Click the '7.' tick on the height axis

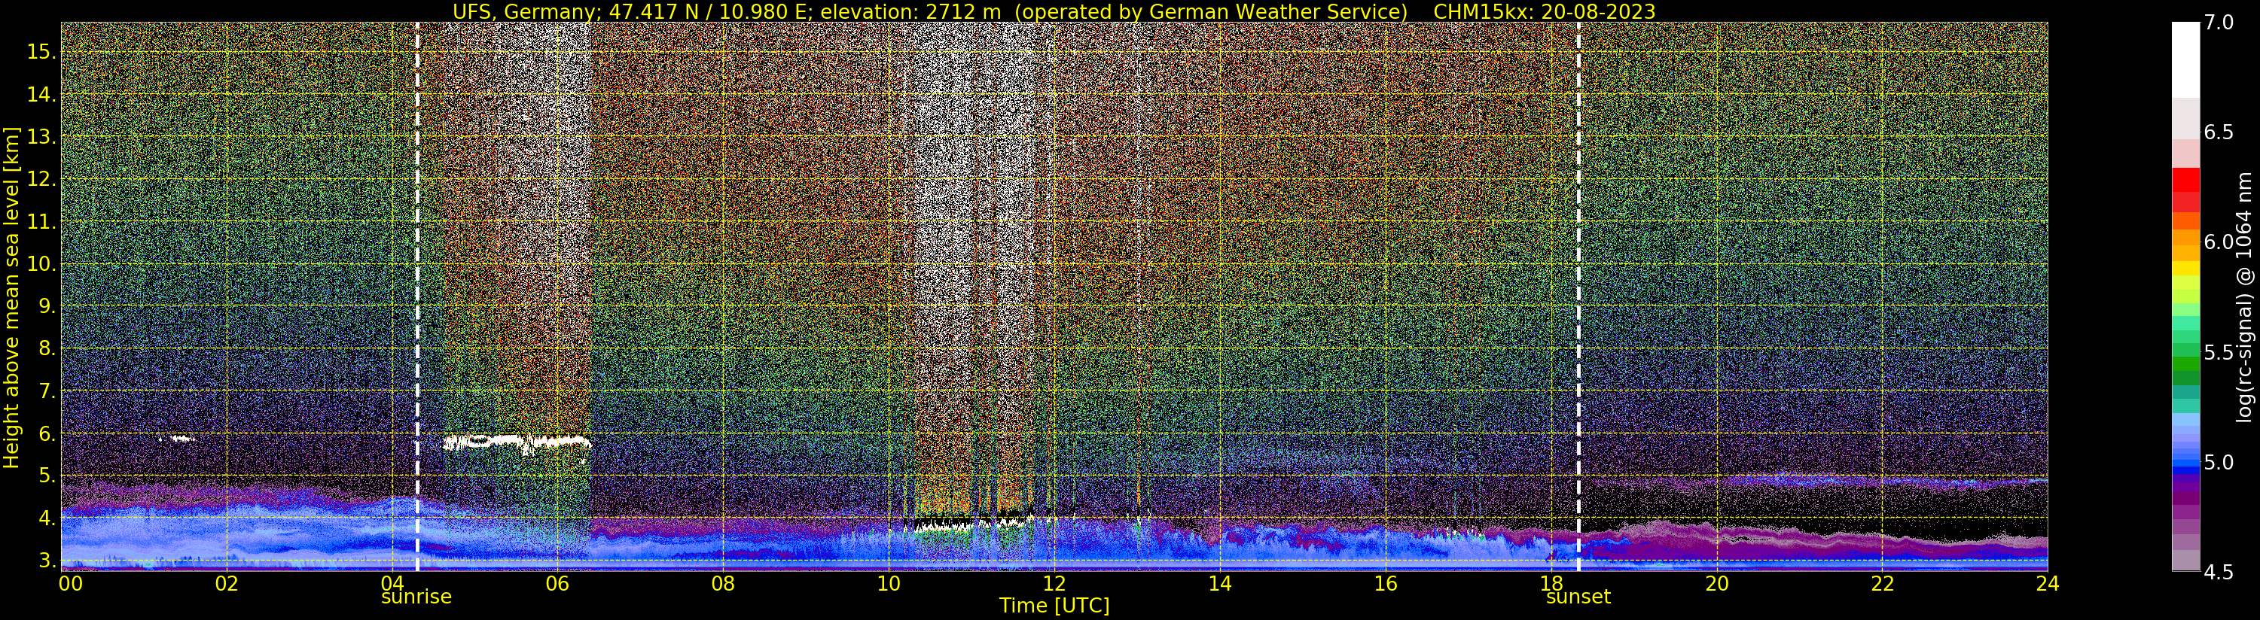[46, 391]
